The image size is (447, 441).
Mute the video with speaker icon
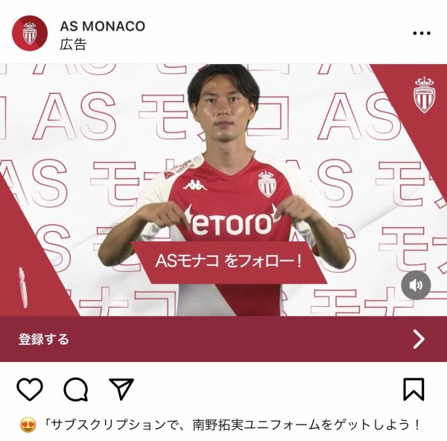coord(416,285)
